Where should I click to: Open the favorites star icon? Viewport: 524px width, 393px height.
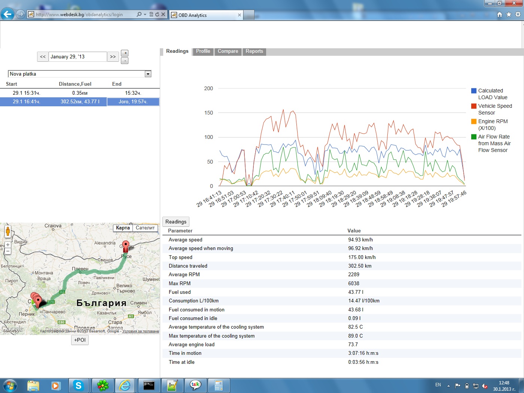tap(509, 15)
